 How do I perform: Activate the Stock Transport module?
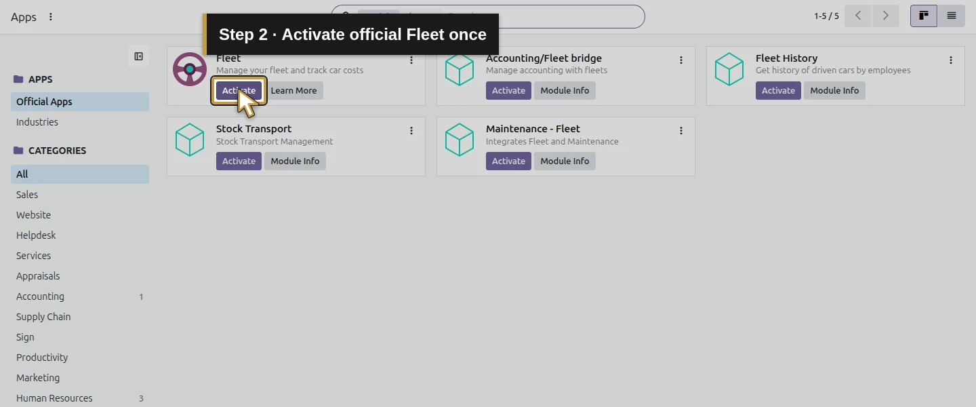click(239, 161)
